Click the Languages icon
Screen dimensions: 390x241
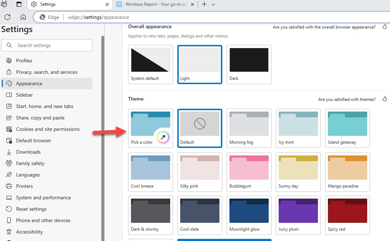point(9,175)
